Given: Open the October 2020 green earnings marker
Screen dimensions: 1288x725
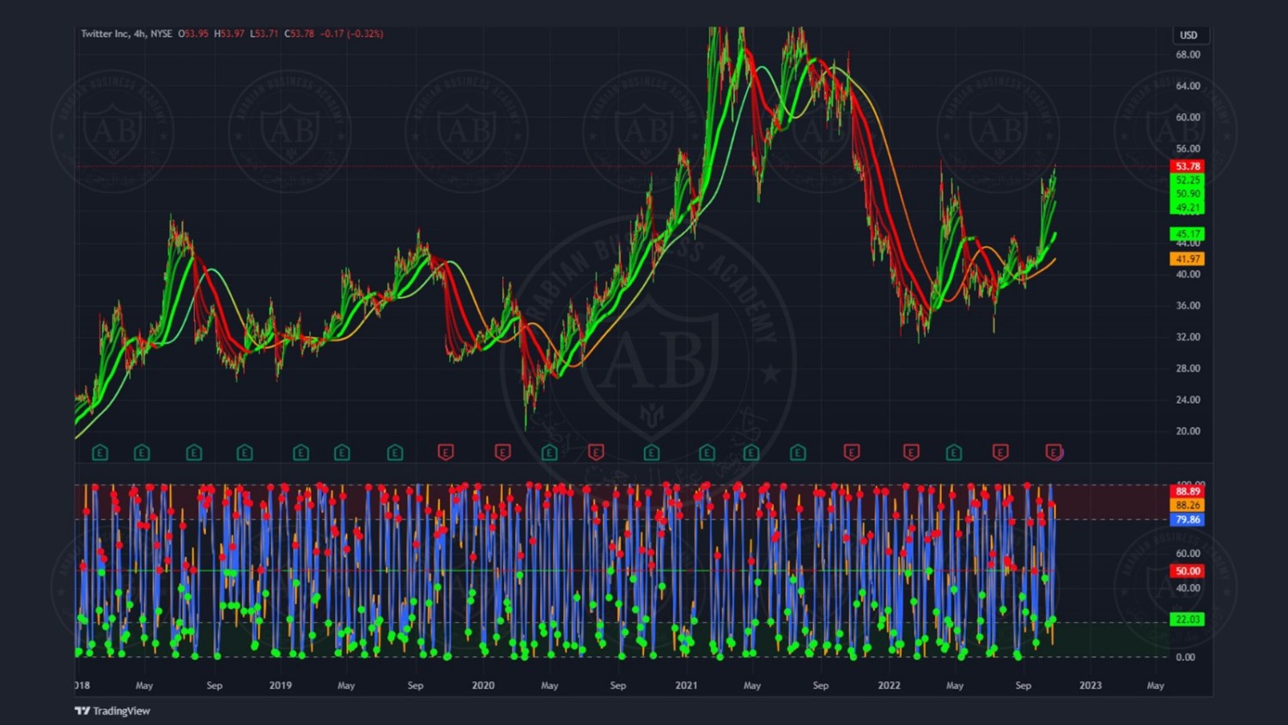Looking at the screenshot, I should click(652, 452).
